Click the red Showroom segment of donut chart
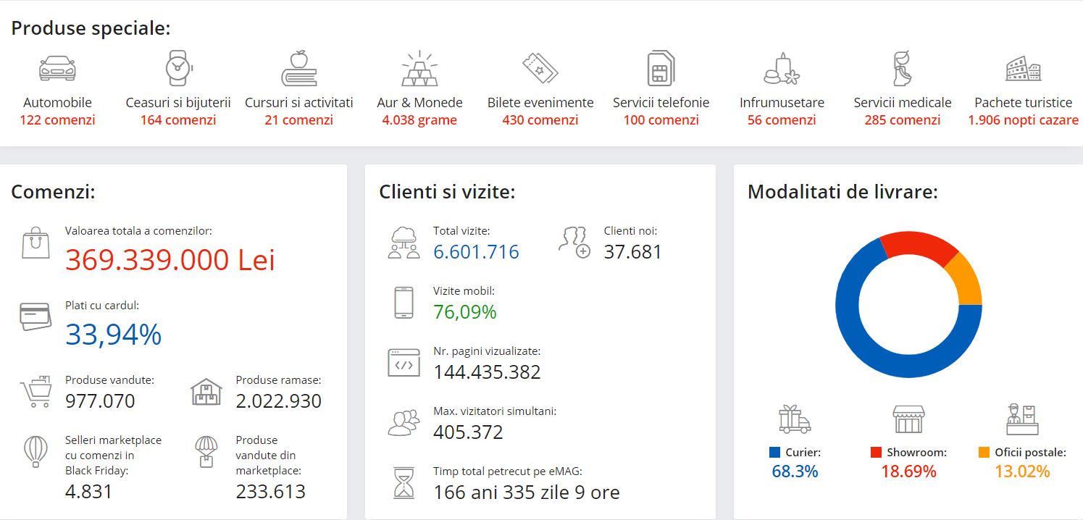This screenshot has width=1083, height=520. coord(919,246)
